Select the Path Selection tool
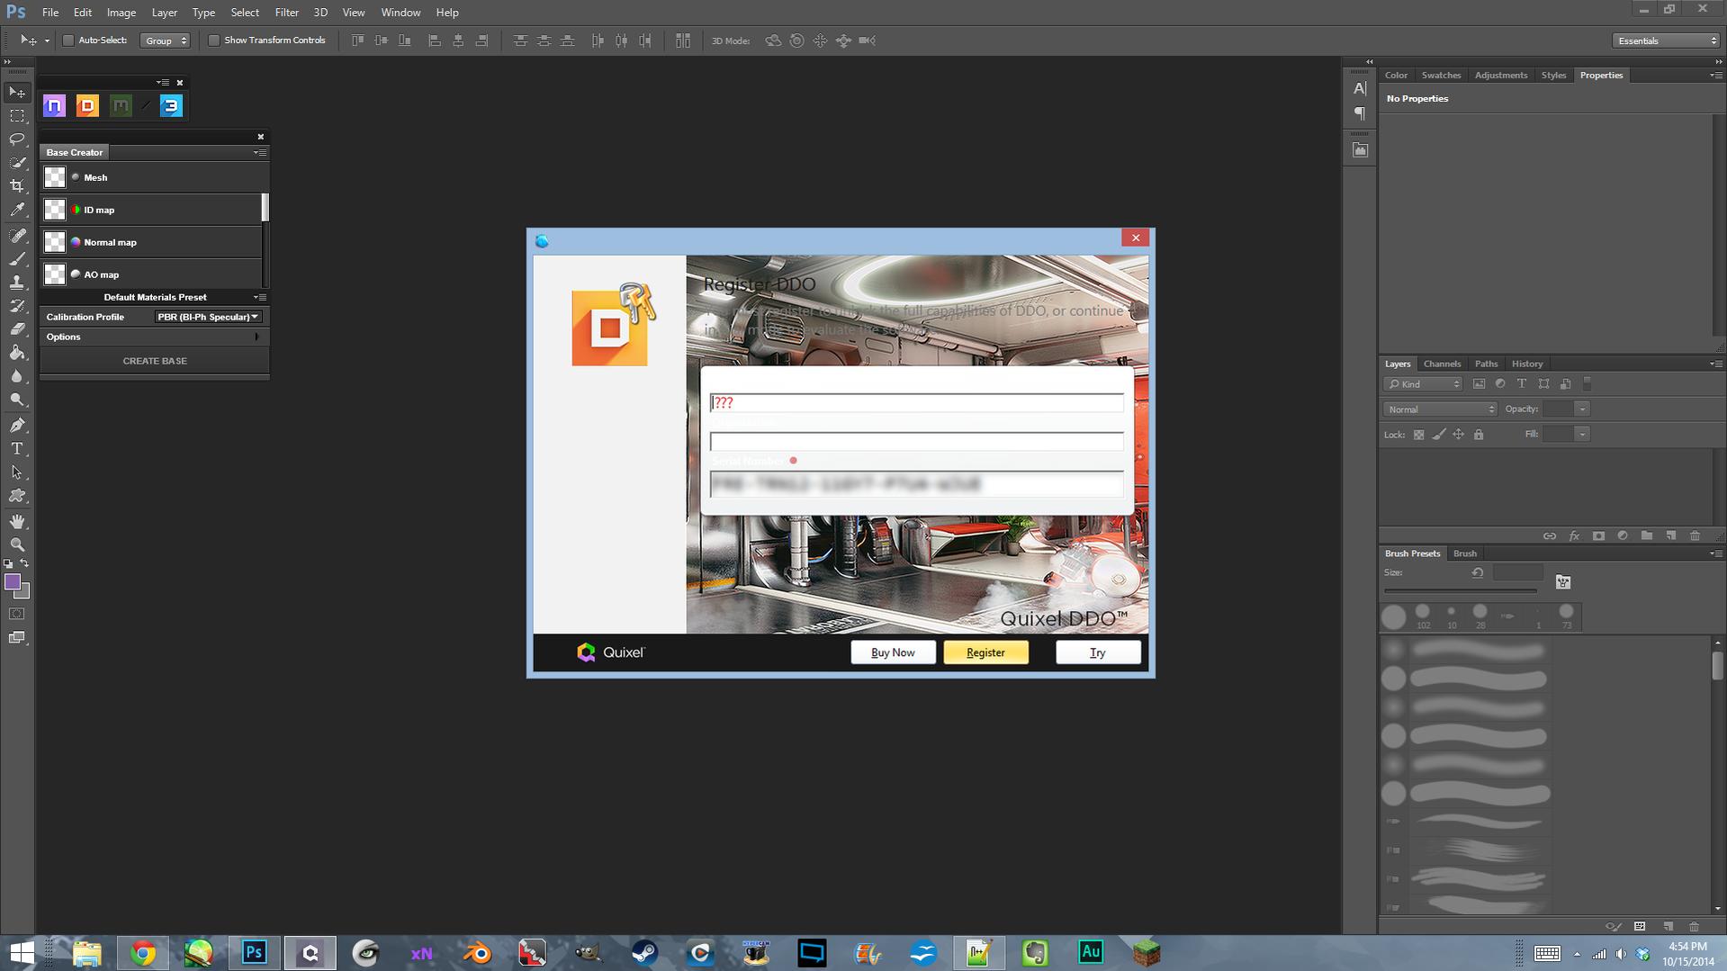The image size is (1727, 971). 17,472
